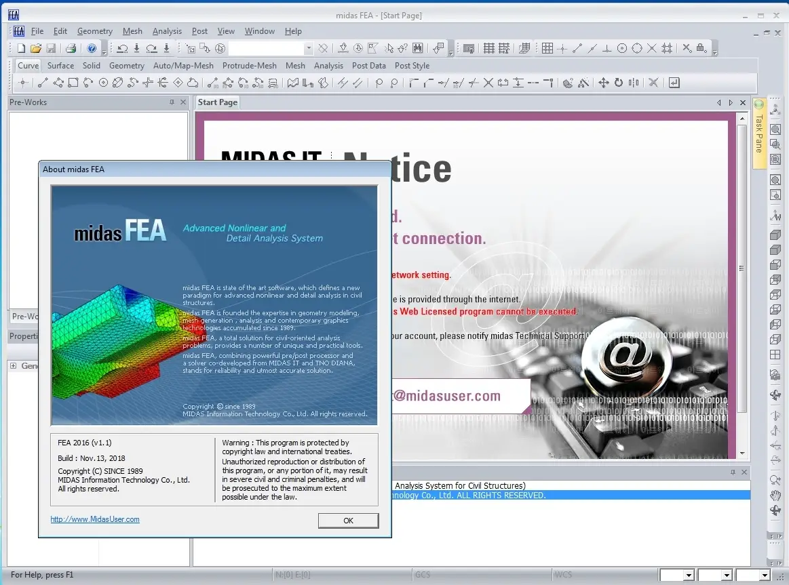Toggle middle point snap
This screenshot has height=585, width=789.
tap(592, 48)
